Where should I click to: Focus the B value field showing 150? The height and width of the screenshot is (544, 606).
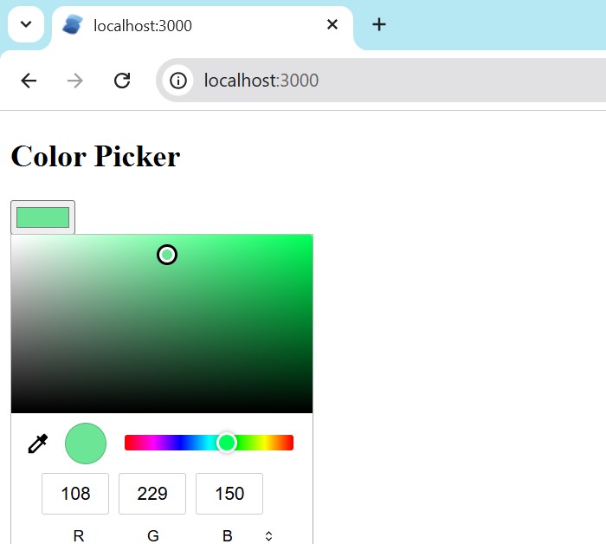229,494
